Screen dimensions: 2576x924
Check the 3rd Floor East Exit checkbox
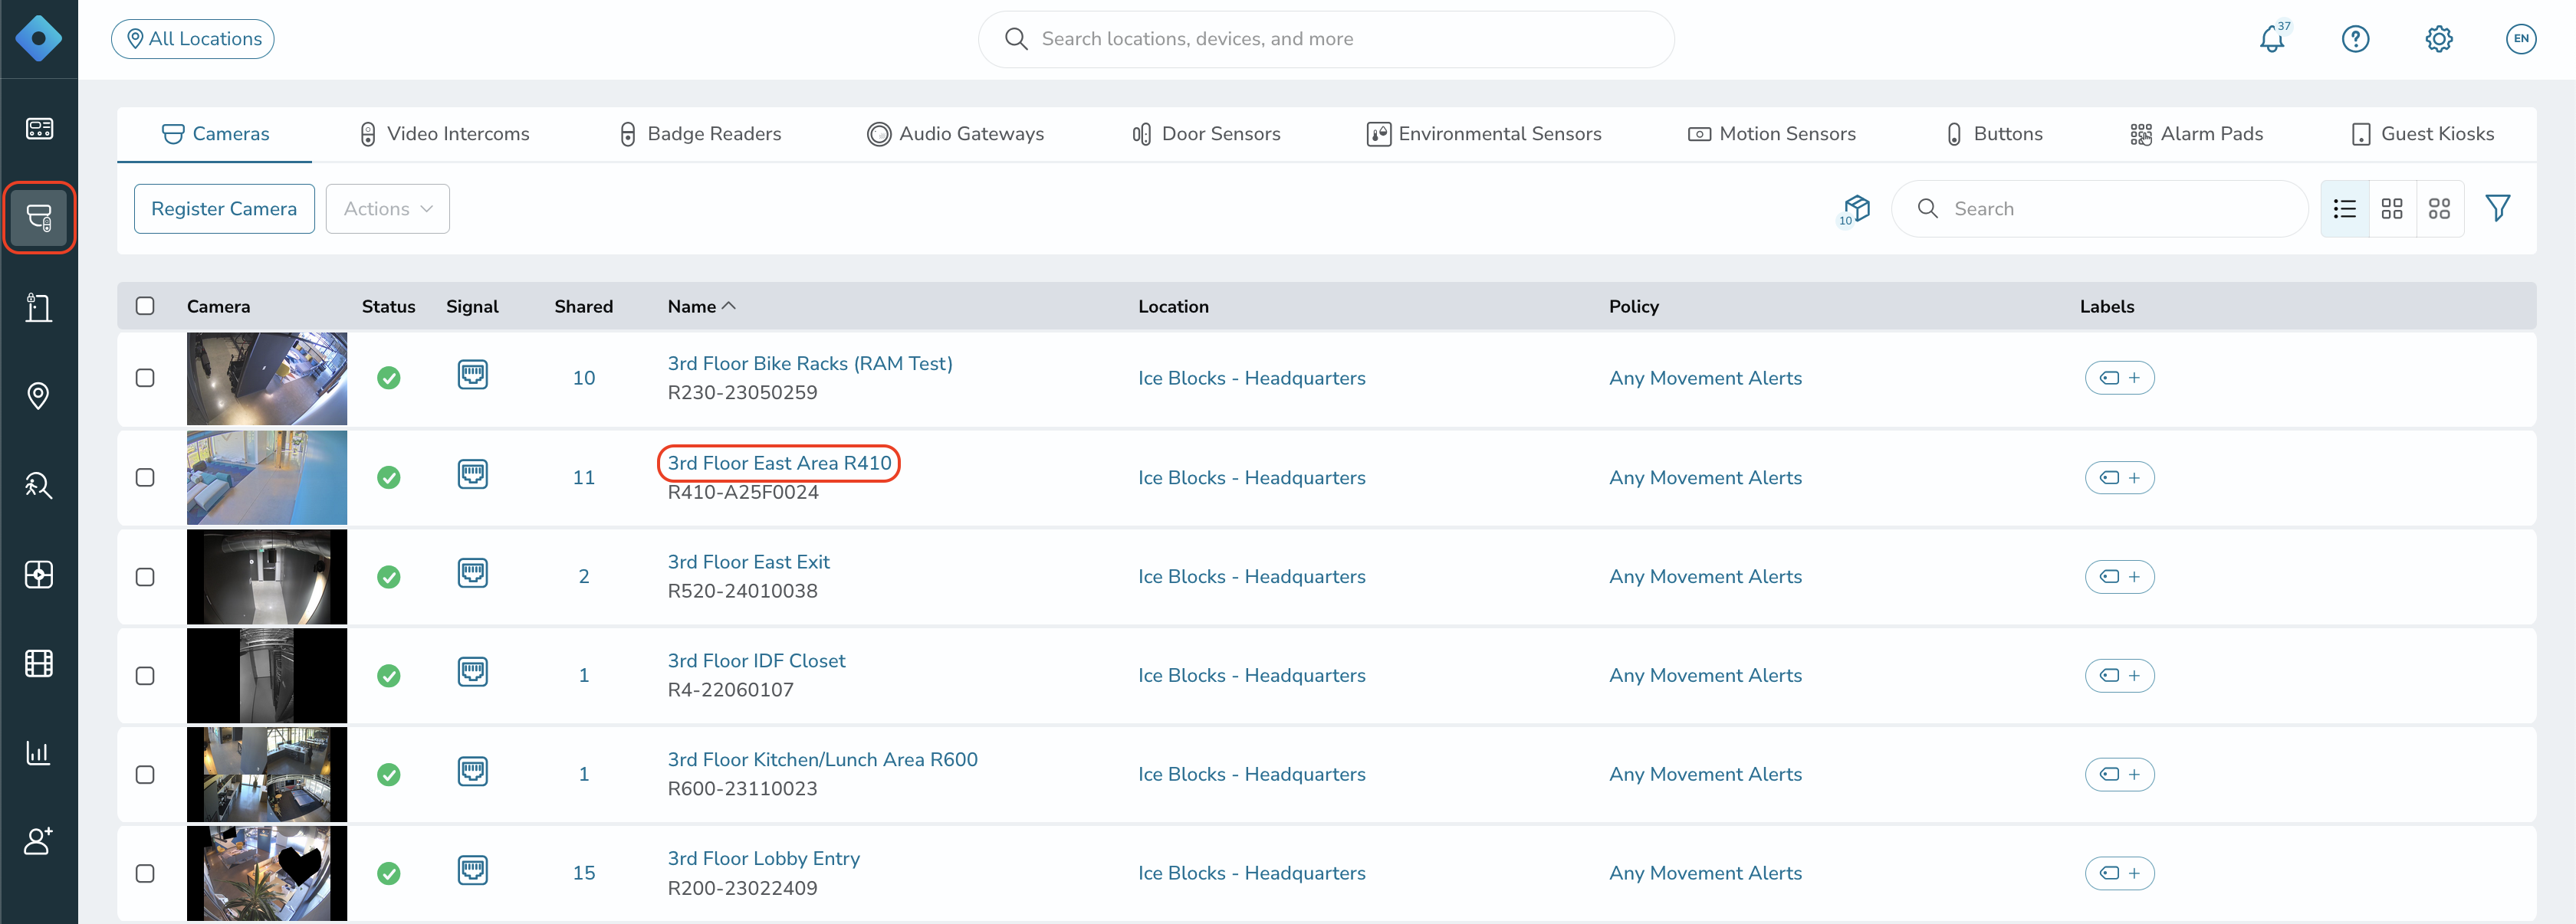[145, 578]
